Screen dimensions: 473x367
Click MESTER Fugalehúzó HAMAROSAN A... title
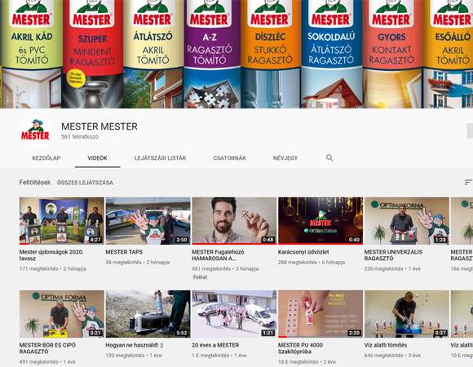pos(218,255)
